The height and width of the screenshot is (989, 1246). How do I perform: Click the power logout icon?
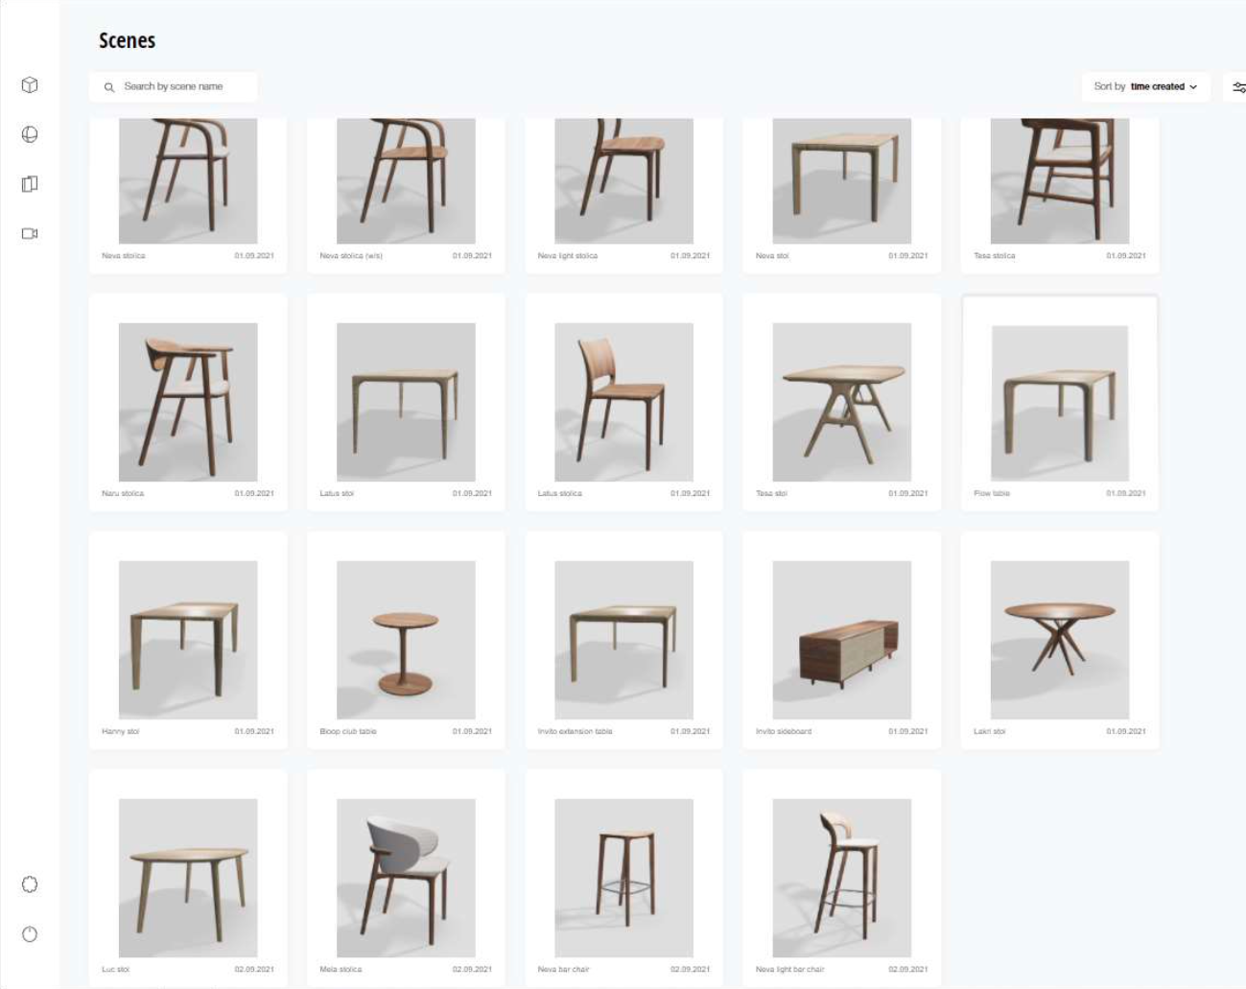coord(30,934)
